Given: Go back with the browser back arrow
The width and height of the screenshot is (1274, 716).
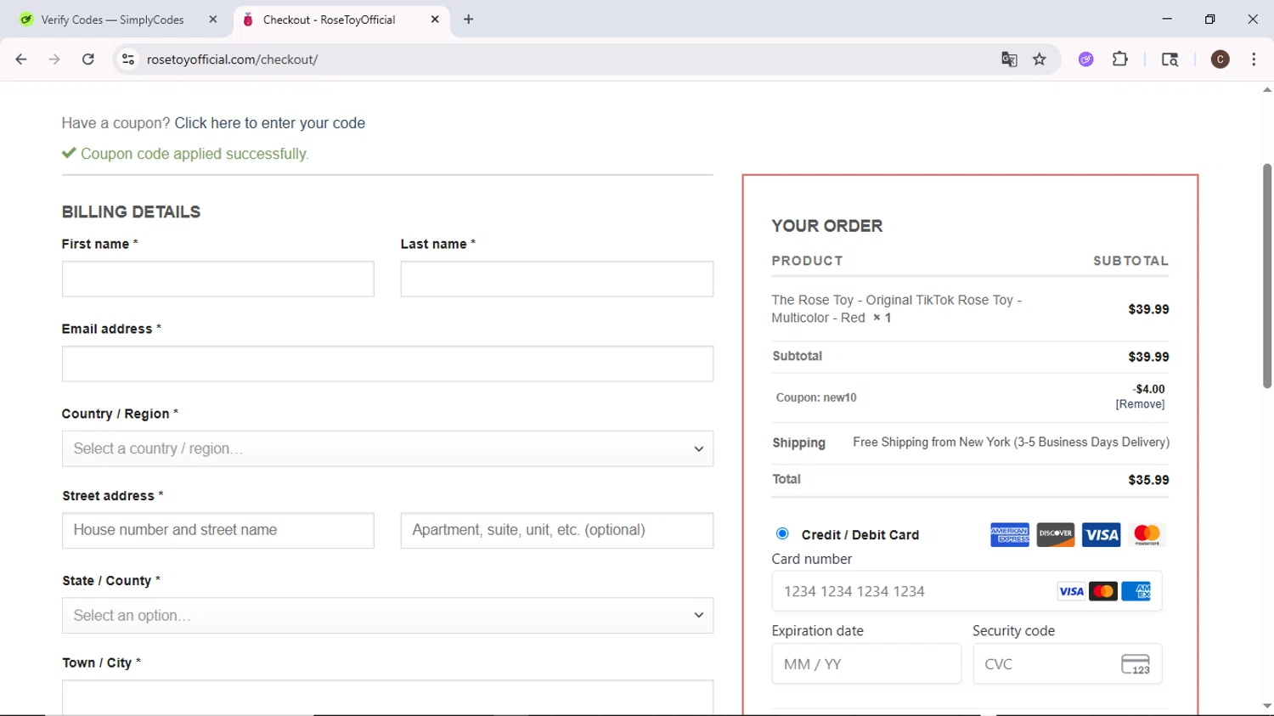Looking at the screenshot, I should (21, 59).
